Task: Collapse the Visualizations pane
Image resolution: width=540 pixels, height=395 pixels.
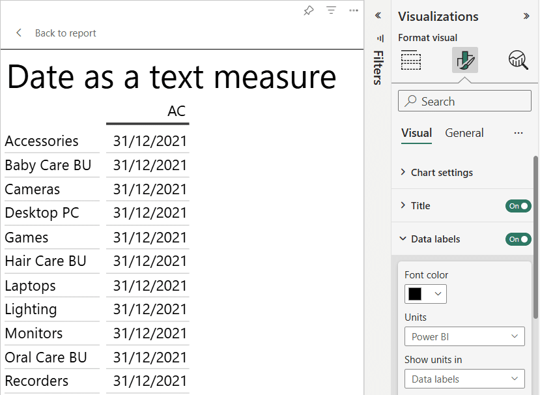Action: pyautogui.click(x=526, y=16)
